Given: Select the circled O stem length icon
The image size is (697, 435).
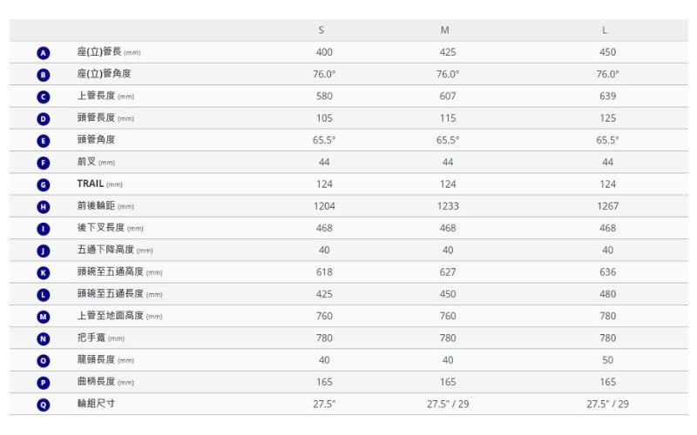Looking at the screenshot, I should 43,361.
